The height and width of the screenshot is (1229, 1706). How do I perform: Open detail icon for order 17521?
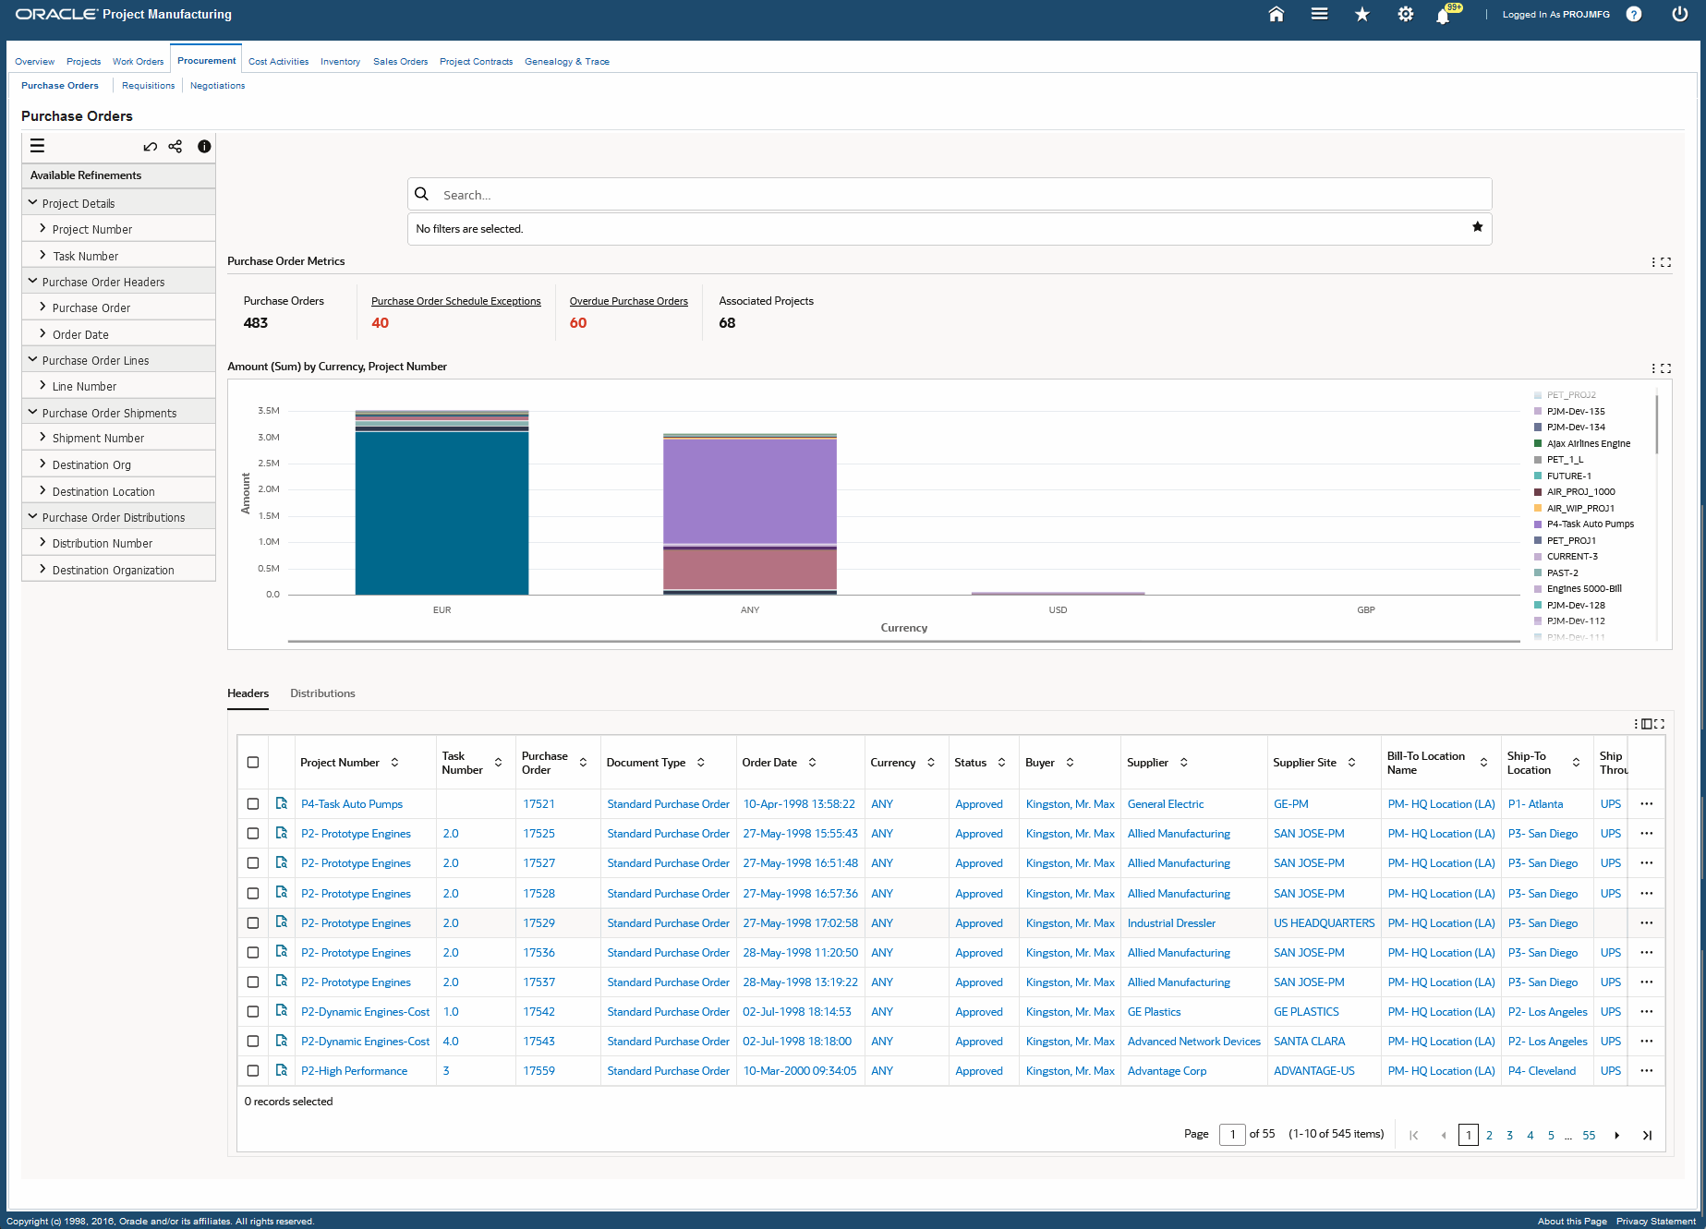coord(282,803)
